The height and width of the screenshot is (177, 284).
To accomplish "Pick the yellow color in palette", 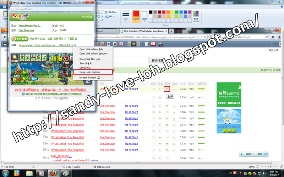I will 172,12.
